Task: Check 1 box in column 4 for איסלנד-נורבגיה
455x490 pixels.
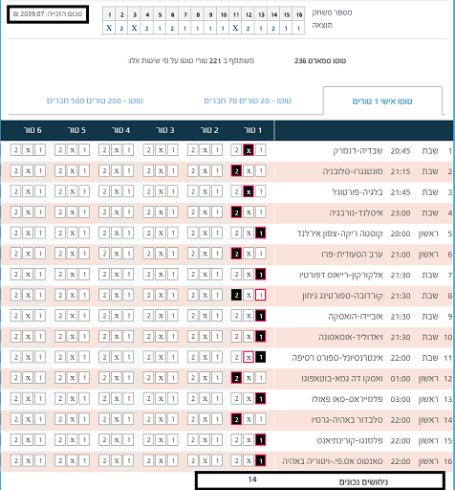Action: click(x=128, y=212)
